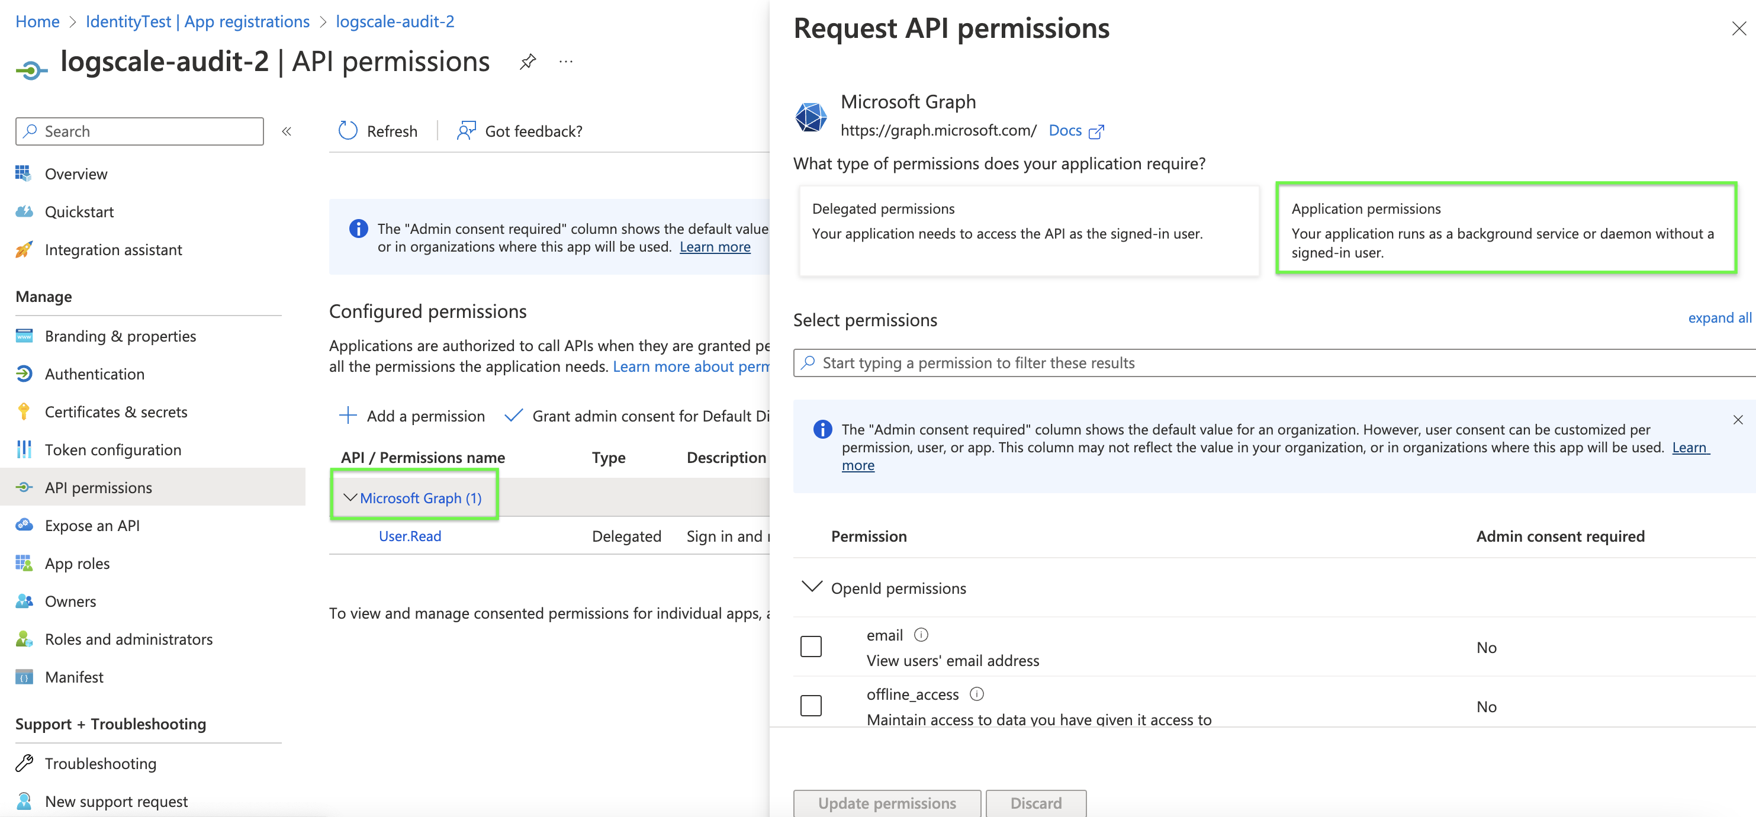Open the User.Read permission link
1756x817 pixels.
tap(410, 536)
